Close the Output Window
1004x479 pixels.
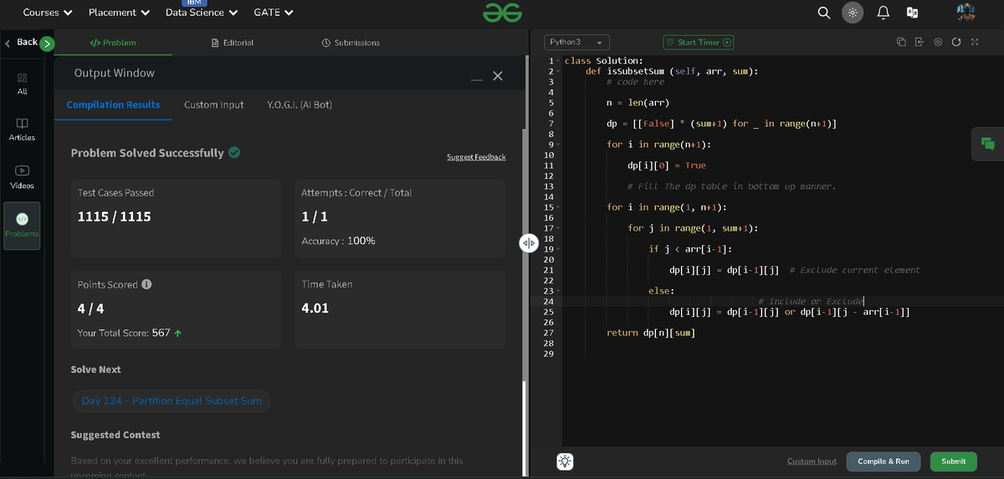(x=498, y=76)
